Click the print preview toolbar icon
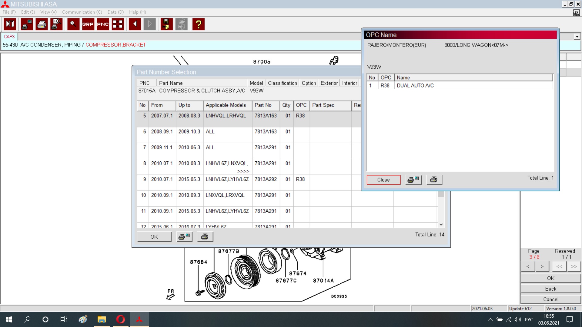The height and width of the screenshot is (327, 582). coord(56,24)
